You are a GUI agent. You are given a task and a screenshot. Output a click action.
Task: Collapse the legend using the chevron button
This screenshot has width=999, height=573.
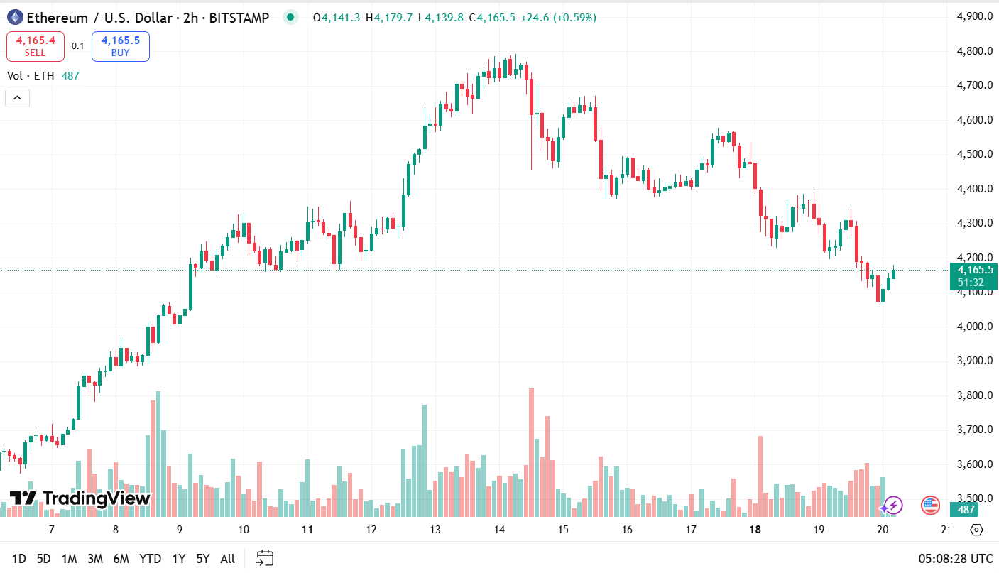(x=16, y=97)
